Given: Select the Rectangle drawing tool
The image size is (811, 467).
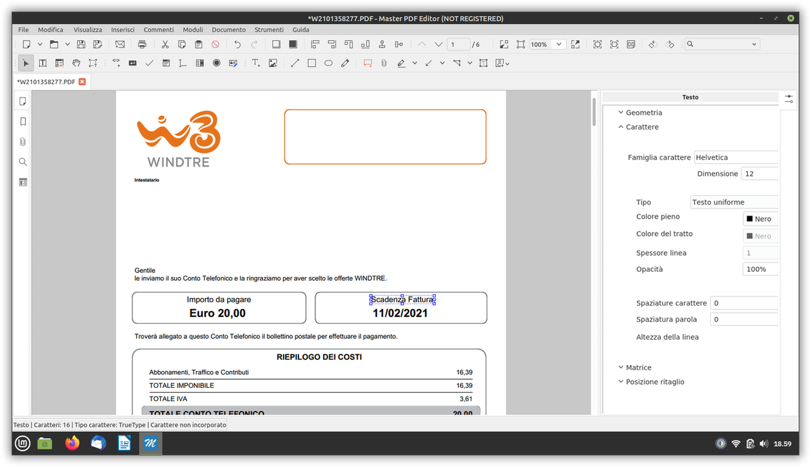Looking at the screenshot, I should [x=312, y=63].
